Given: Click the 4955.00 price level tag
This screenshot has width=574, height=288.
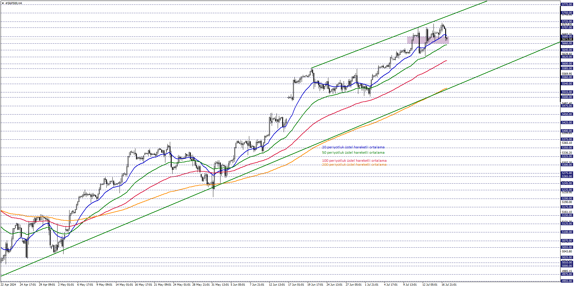Looking at the screenshot, I should pos(567,281).
